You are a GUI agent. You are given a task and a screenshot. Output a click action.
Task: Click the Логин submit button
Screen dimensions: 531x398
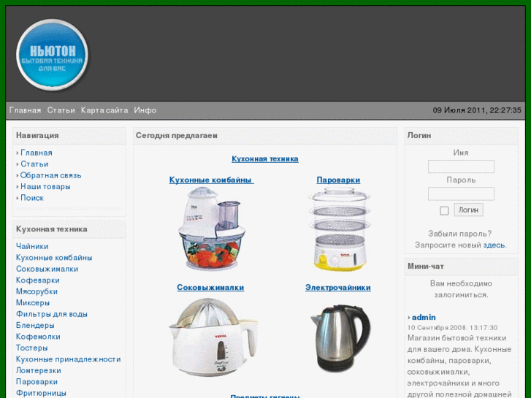pyautogui.click(x=468, y=210)
